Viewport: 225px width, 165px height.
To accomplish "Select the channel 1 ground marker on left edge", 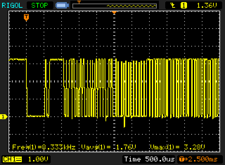I will 4,117.
